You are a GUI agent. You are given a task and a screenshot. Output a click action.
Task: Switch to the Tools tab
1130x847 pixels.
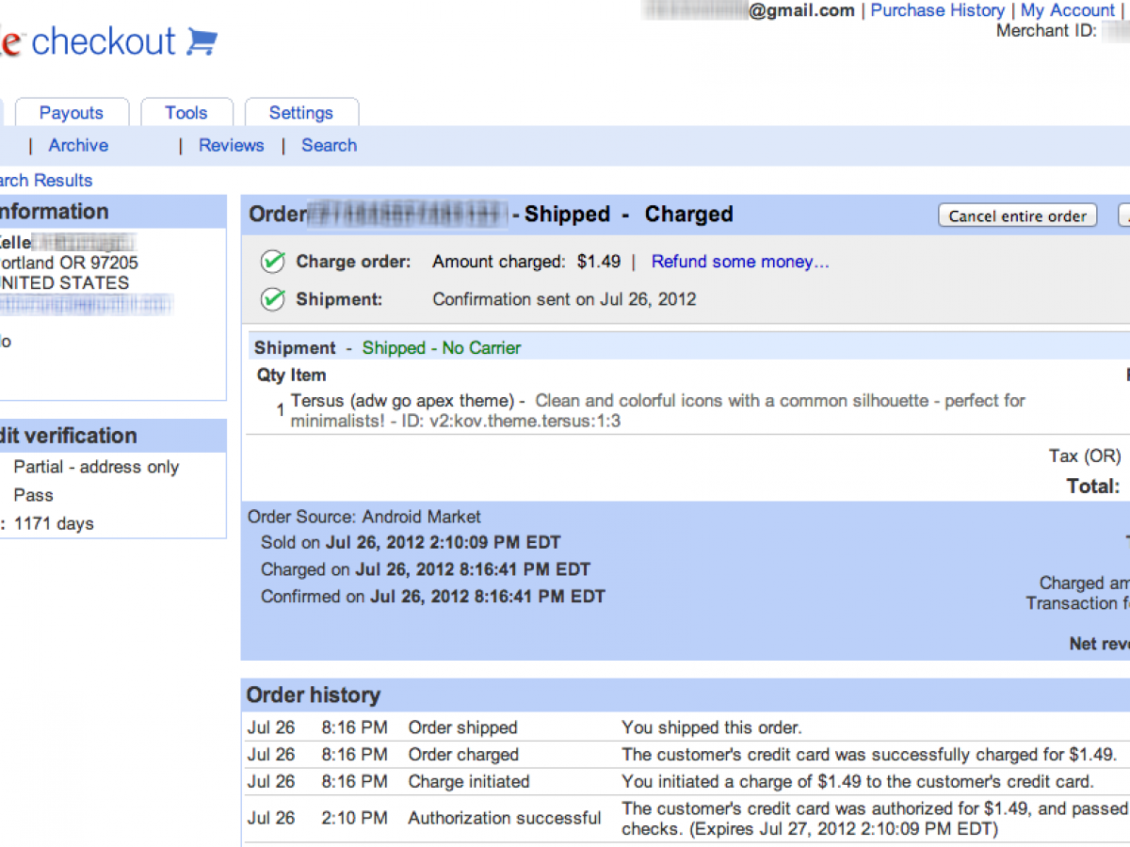coord(186,113)
